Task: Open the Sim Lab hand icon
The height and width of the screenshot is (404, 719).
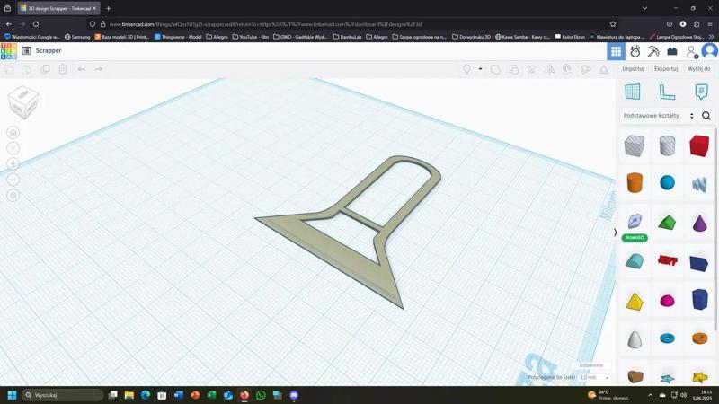Action: 635,51
